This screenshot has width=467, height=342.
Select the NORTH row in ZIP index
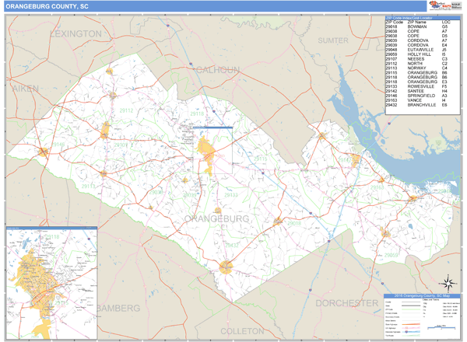click(x=416, y=64)
